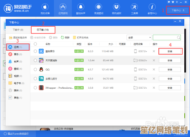Click the search magnifier icon
Viewport: 190px width, 137px height.
tap(178, 38)
